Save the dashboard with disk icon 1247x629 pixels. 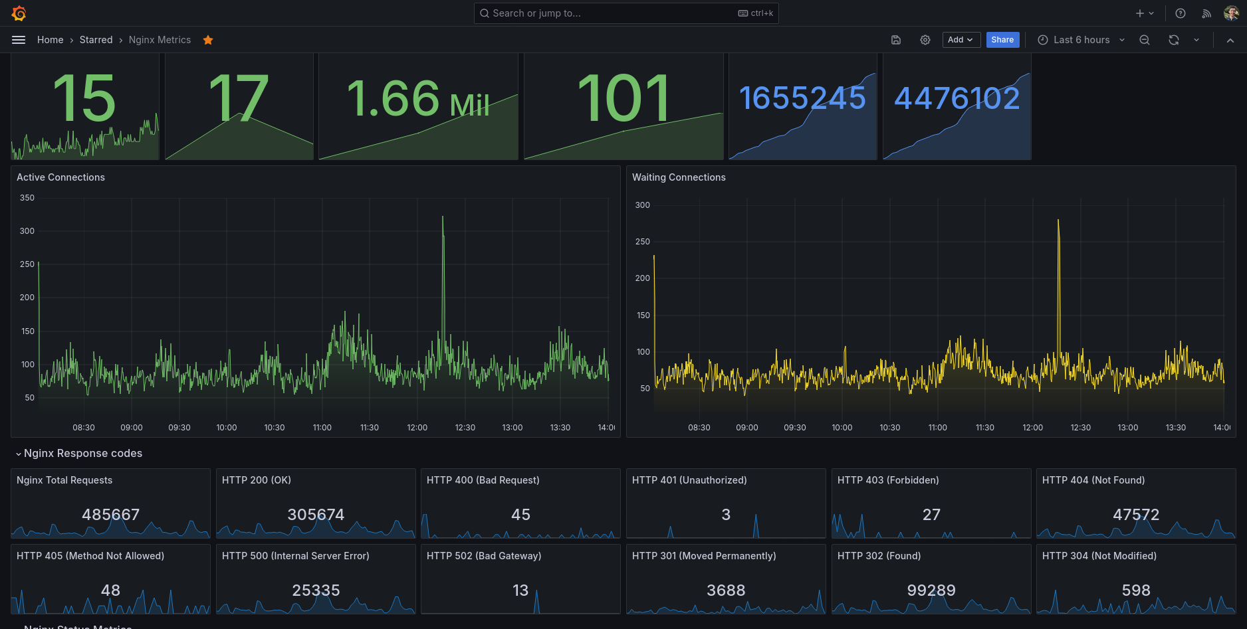896,40
